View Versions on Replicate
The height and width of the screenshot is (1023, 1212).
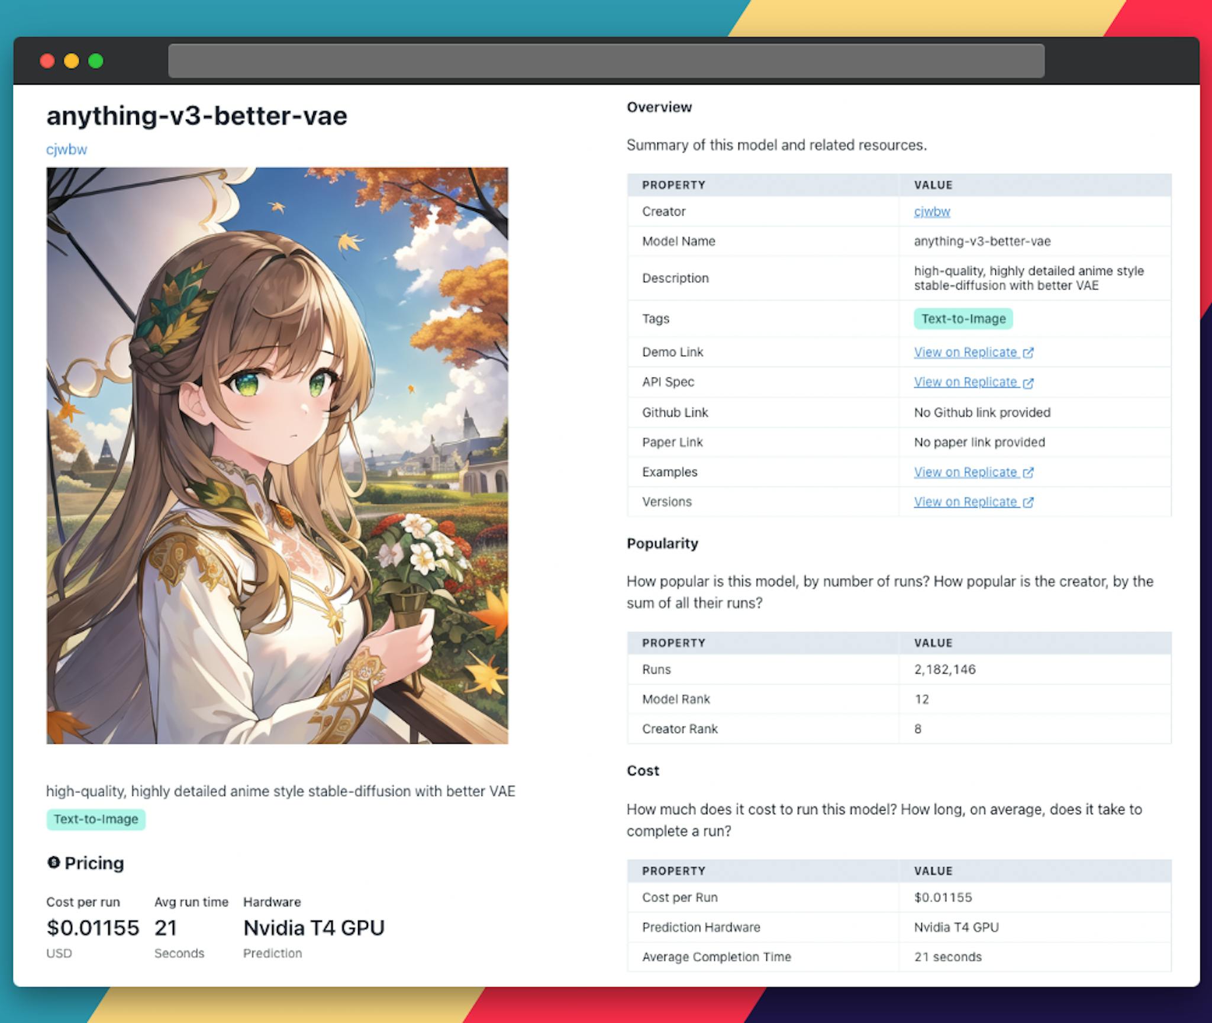click(x=972, y=501)
